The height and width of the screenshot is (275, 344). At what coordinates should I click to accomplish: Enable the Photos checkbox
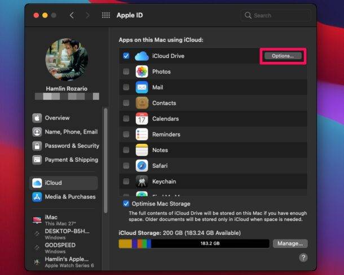pos(126,72)
